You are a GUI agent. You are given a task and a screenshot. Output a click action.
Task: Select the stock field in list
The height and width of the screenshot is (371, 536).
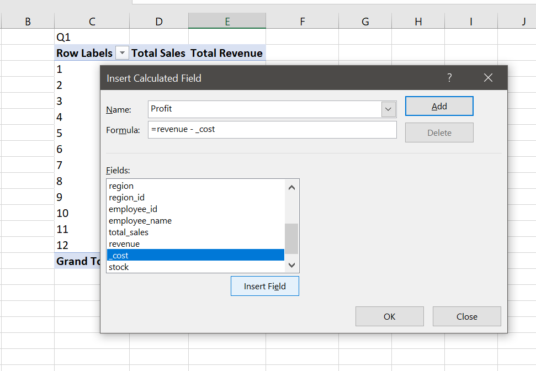coord(119,267)
